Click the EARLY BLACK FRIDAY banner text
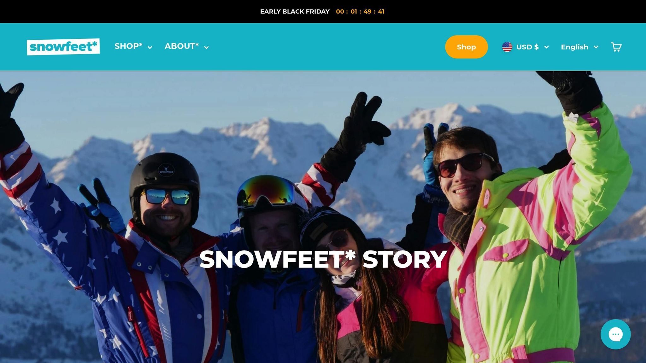This screenshot has height=363, width=646. pos(295,12)
